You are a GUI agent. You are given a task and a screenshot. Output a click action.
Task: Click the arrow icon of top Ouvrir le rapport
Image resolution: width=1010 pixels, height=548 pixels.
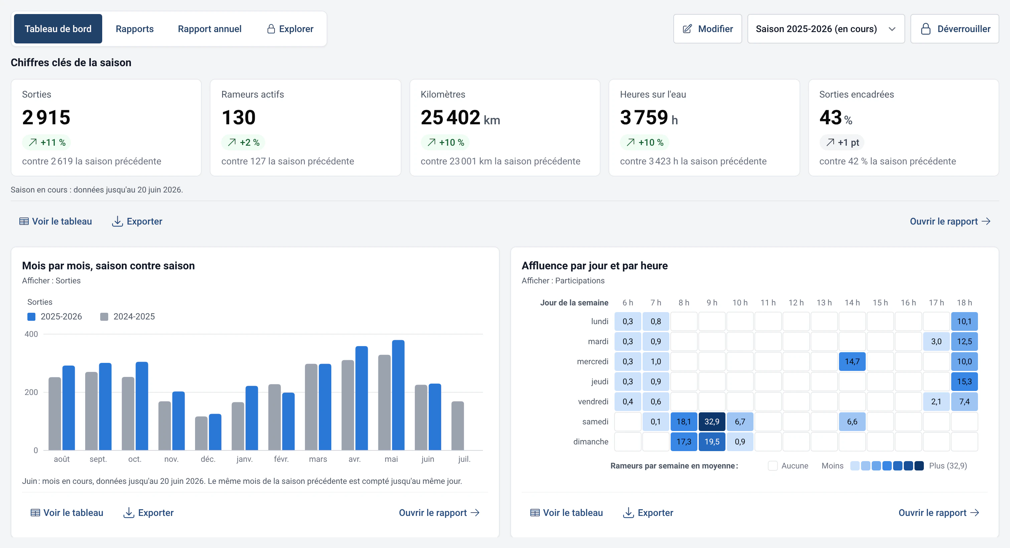(986, 221)
